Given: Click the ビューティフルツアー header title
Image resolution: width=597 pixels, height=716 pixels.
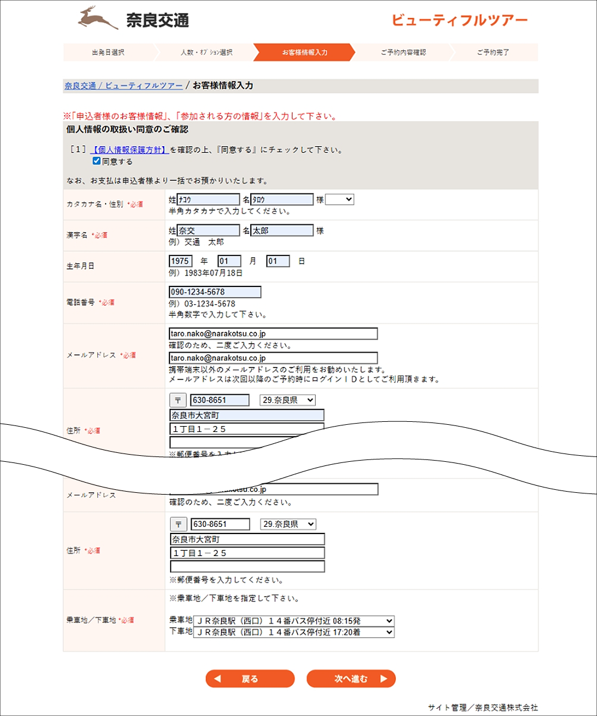Looking at the screenshot, I should tap(460, 20).
